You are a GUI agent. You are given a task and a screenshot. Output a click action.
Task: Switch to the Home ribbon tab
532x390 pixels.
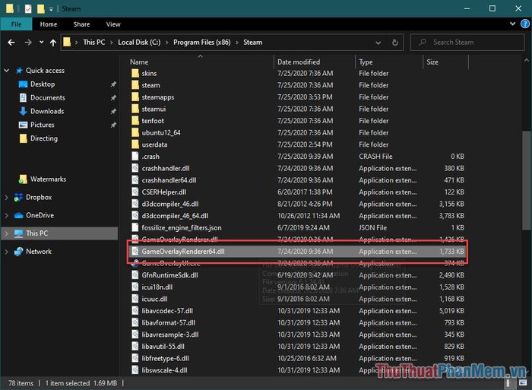coord(49,24)
